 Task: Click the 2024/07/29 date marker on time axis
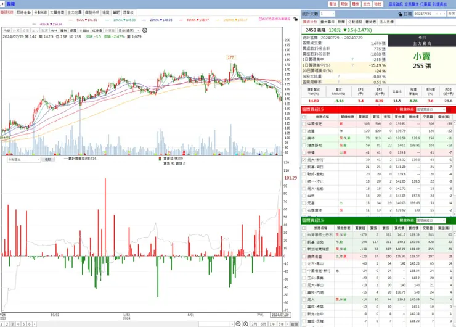pyautogui.click(x=280, y=315)
